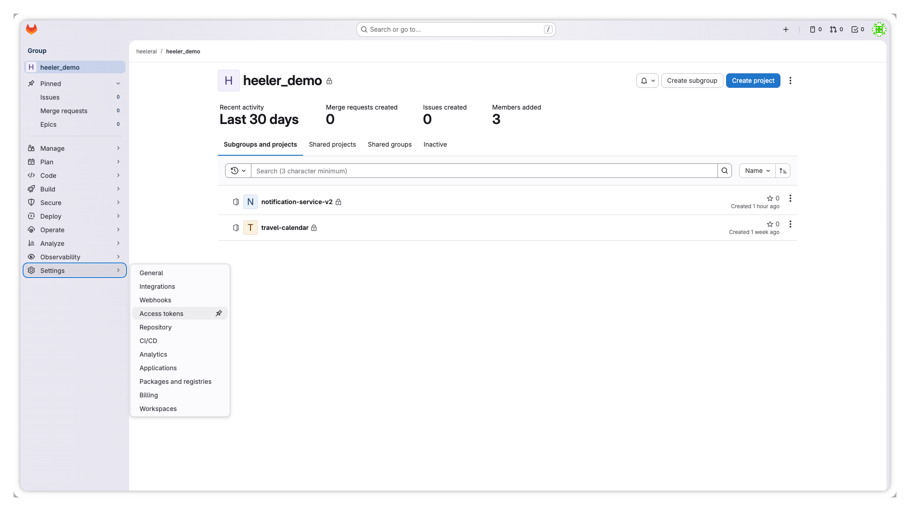910x511 pixels.
Task: Switch to Subgroups and projects tab
Action: point(260,144)
